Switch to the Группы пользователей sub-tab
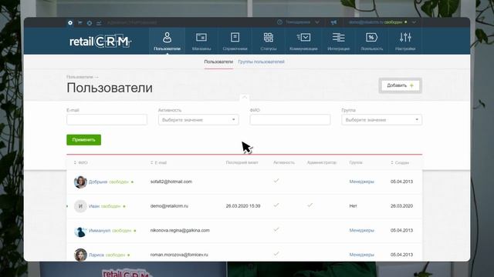The width and height of the screenshot is (494, 277). tap(261, 62)
